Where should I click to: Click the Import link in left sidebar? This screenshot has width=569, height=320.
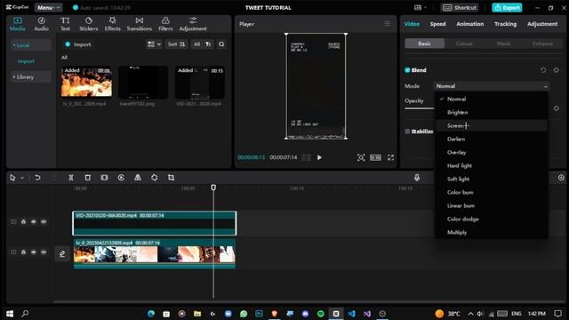coord(26,61)
